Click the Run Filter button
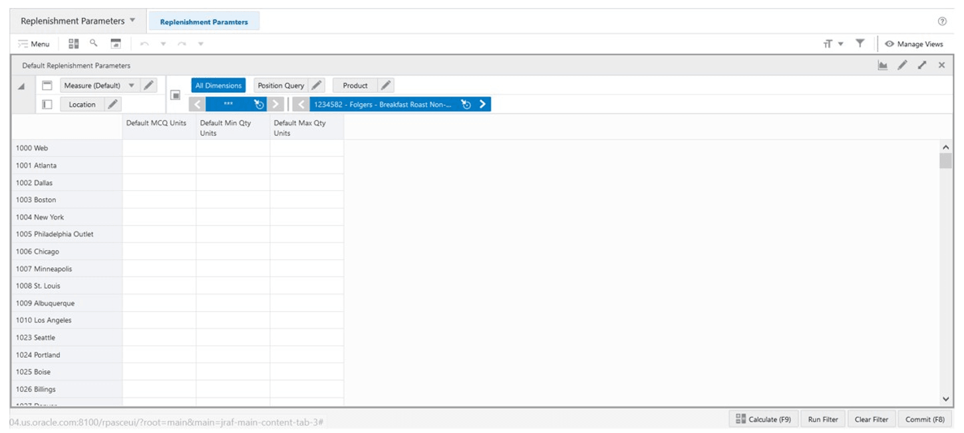This screenshot has height=433, width=964. pos(822,419)
